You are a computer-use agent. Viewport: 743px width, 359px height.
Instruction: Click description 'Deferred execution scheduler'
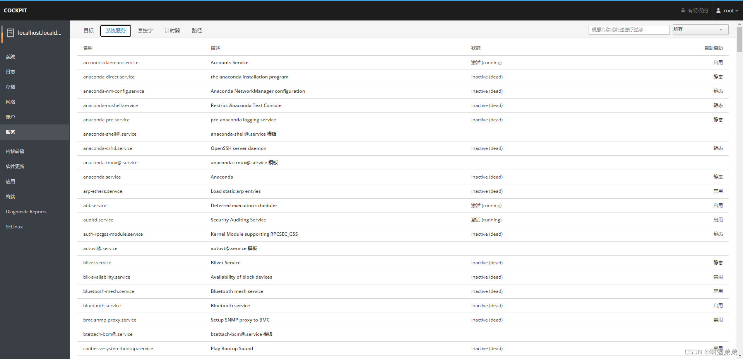244,206
